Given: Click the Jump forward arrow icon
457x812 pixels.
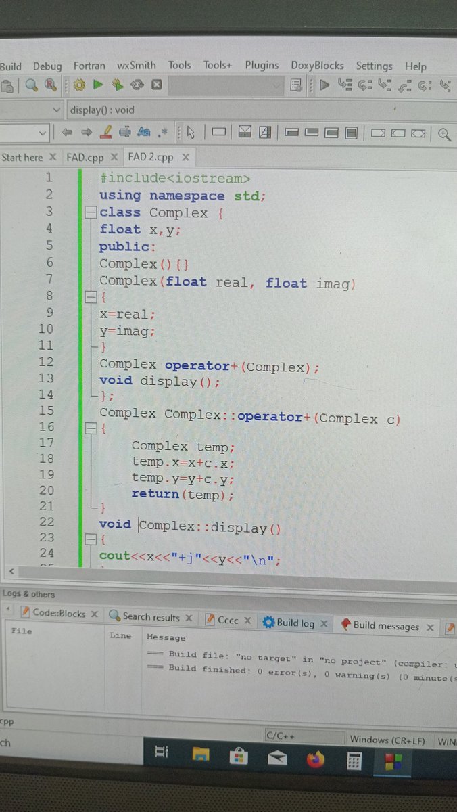Looking at the screenshot, I should (x=86, y=132).
